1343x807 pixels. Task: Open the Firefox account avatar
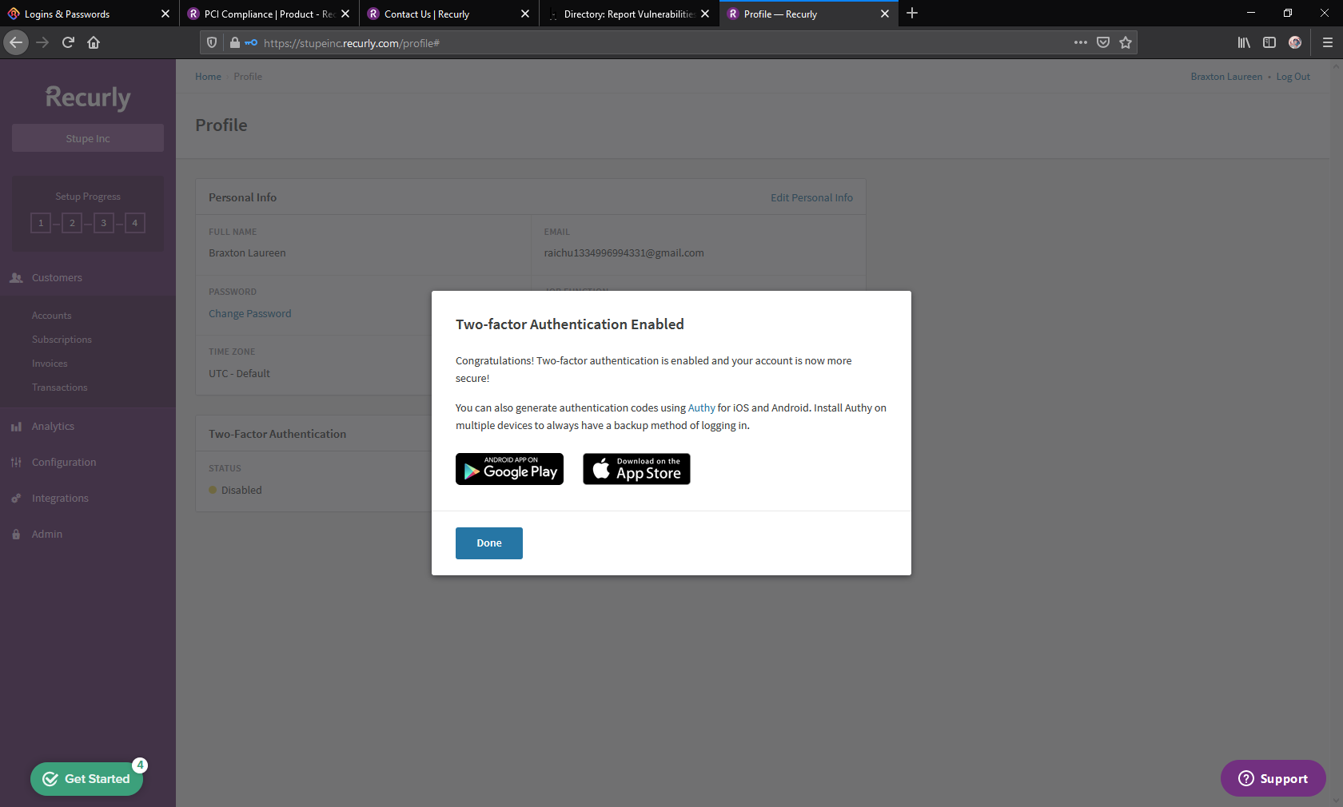click(x=1295, y=43)
